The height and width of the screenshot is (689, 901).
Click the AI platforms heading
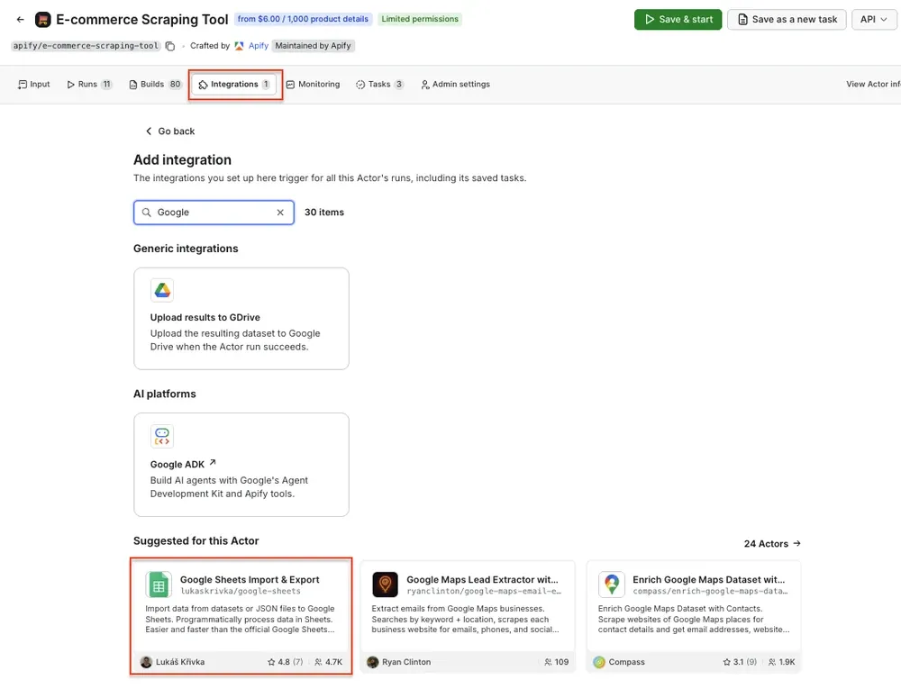coord(164,394)
